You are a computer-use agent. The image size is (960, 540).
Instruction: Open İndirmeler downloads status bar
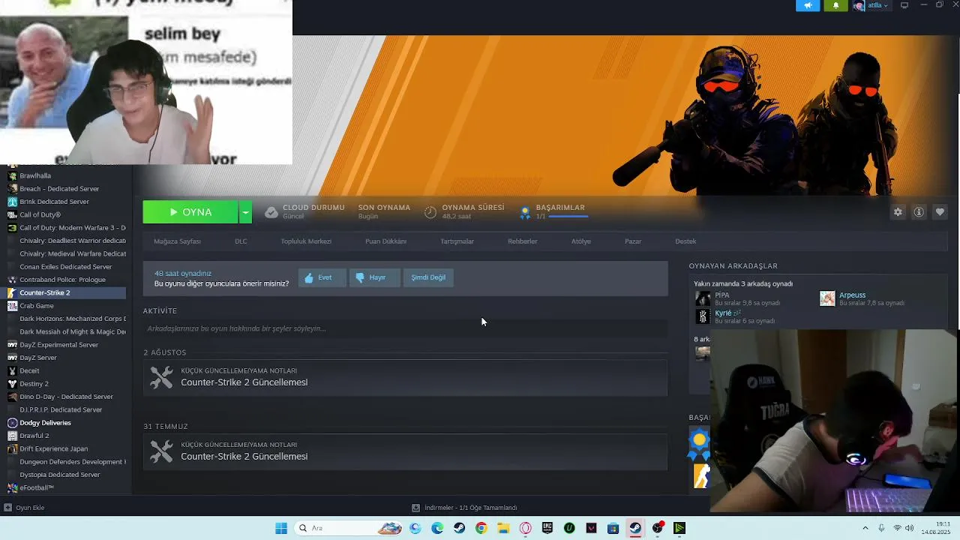(464, 508)
